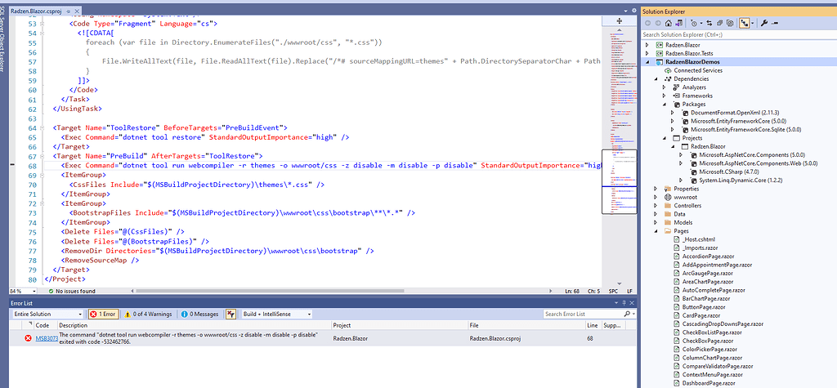Collapse the Pages folder
Image resolution: width=837 pixels, height=388 pixels.
click(x=656, y=231)
